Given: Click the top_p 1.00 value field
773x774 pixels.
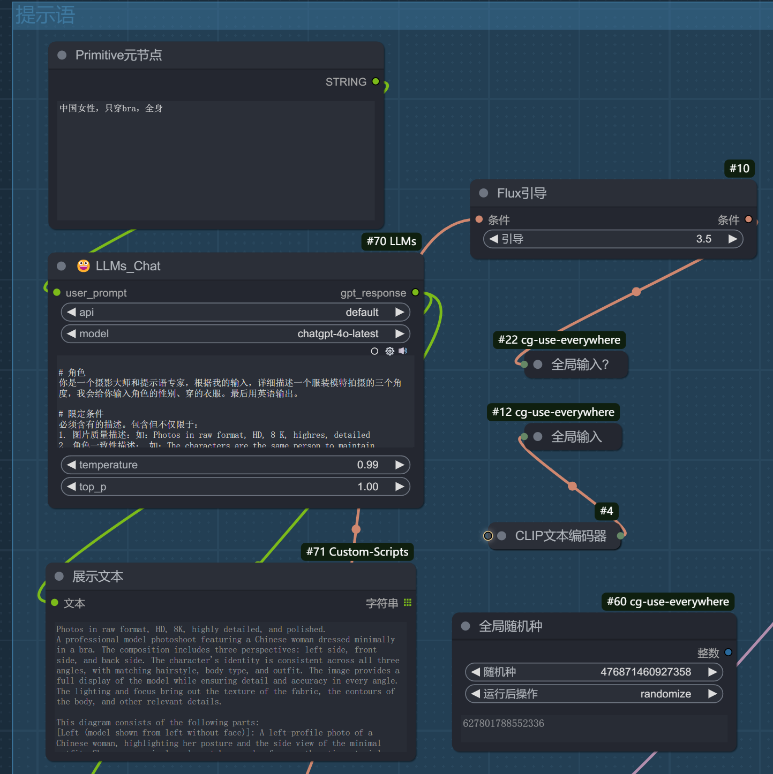Looking at the screenshot, I should click(x=236, y=487).
